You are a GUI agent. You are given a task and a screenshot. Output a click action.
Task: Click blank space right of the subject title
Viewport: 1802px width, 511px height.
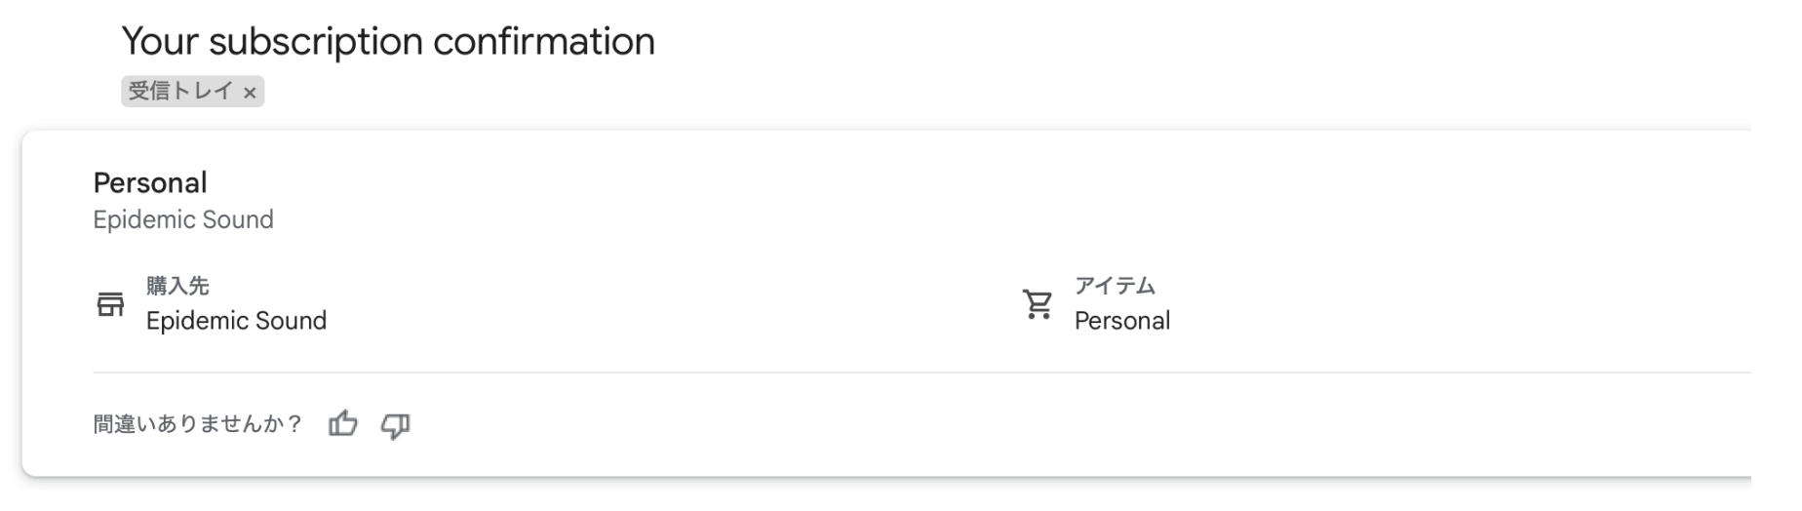[1170, 41]
